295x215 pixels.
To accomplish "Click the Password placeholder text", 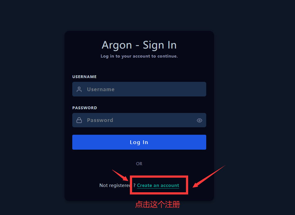I will click(x=100, y=120).
